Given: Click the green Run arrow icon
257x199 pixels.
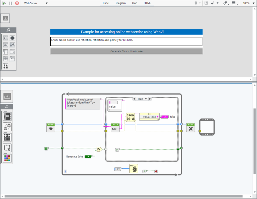Looking at the screenshot, I should tap(4, 3).
